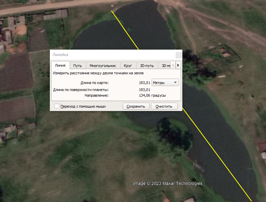Click the Направление label
This screenshot has height=202, width=266.
[96, 95]
